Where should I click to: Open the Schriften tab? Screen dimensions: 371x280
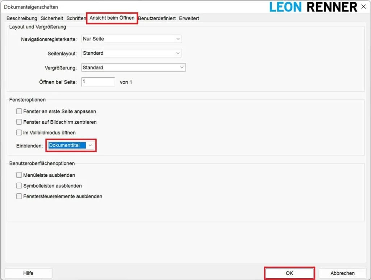(x=76, y=18)
